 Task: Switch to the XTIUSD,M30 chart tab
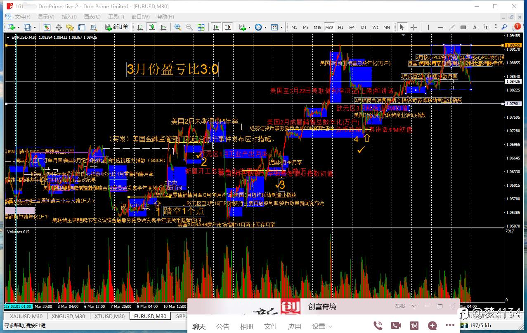point(109,316)
